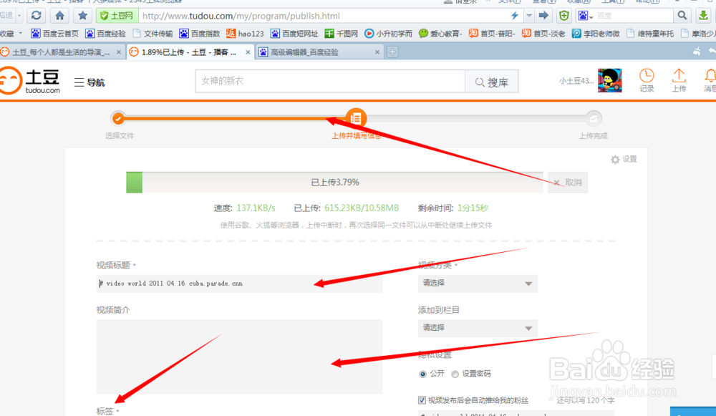
Task: Click the URL address bar text
Action: tap(241, 16)
